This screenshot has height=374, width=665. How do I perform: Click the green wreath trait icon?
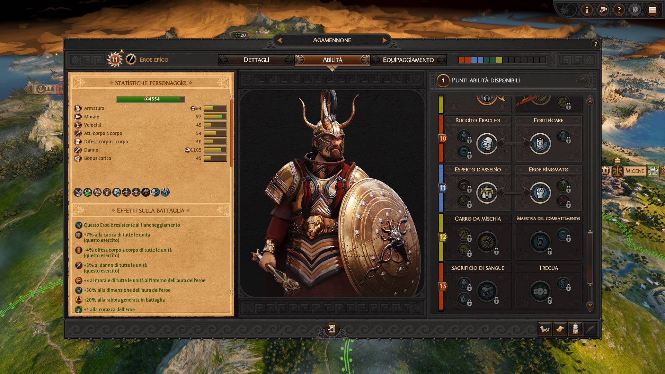(88, 192)
